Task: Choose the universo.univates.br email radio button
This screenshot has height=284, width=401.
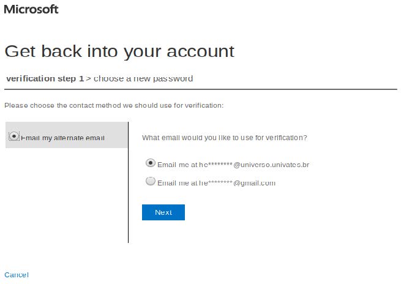Action: click(x=151, y=163)
